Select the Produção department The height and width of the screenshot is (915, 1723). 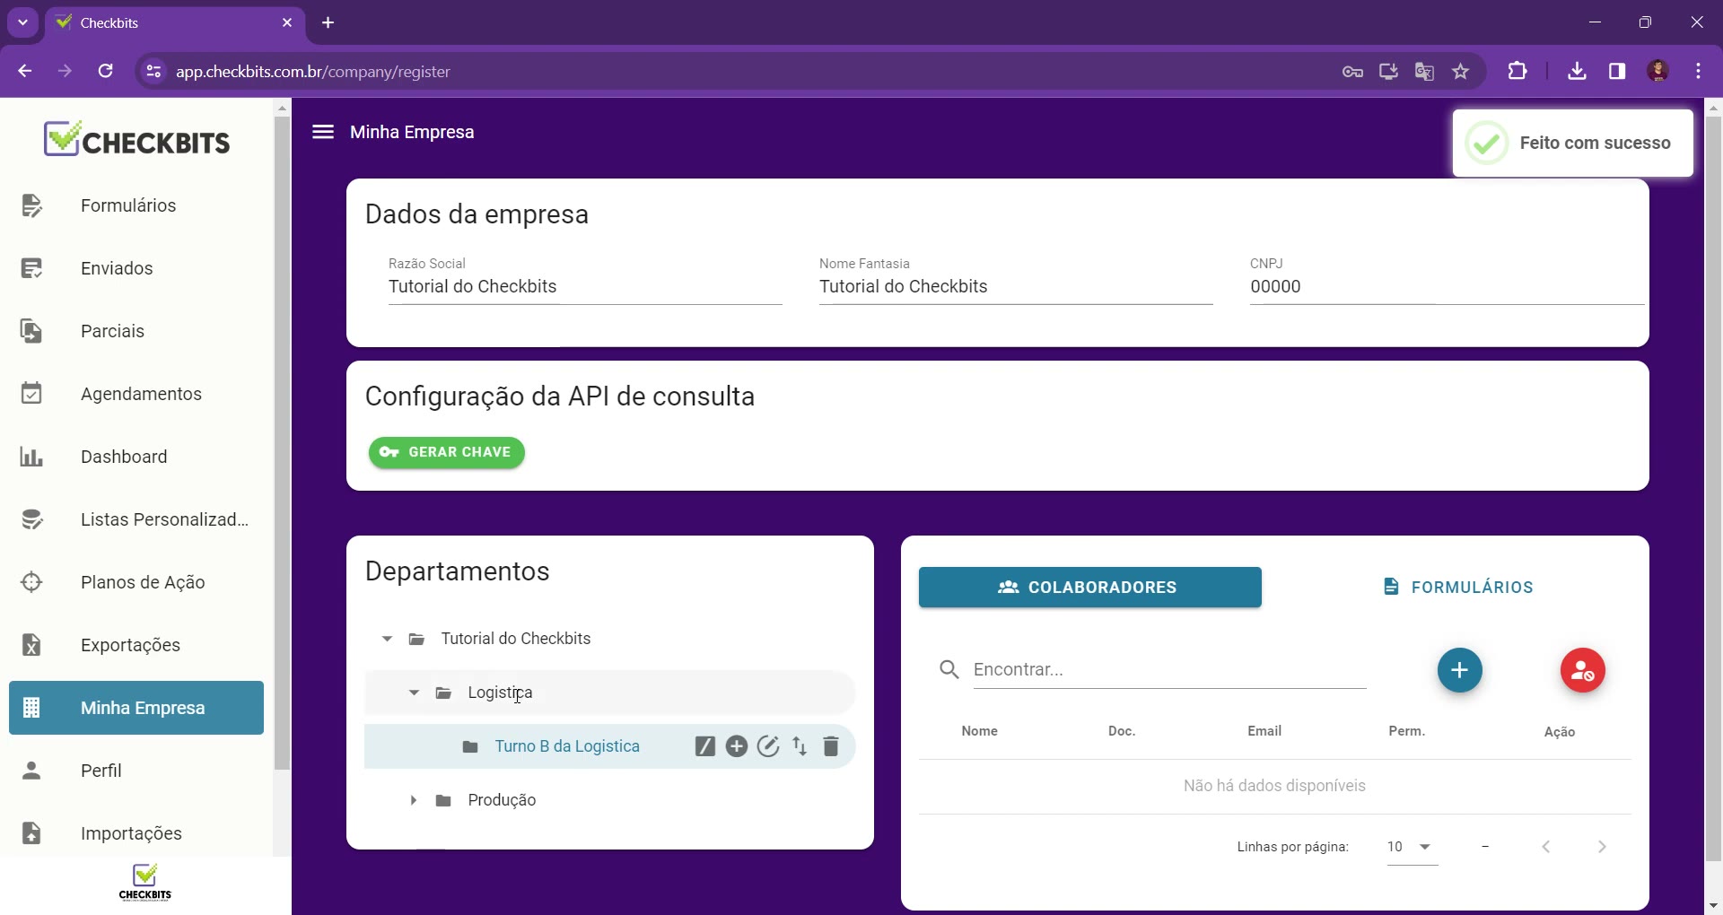pyautogui.click(x=502, y=800)
